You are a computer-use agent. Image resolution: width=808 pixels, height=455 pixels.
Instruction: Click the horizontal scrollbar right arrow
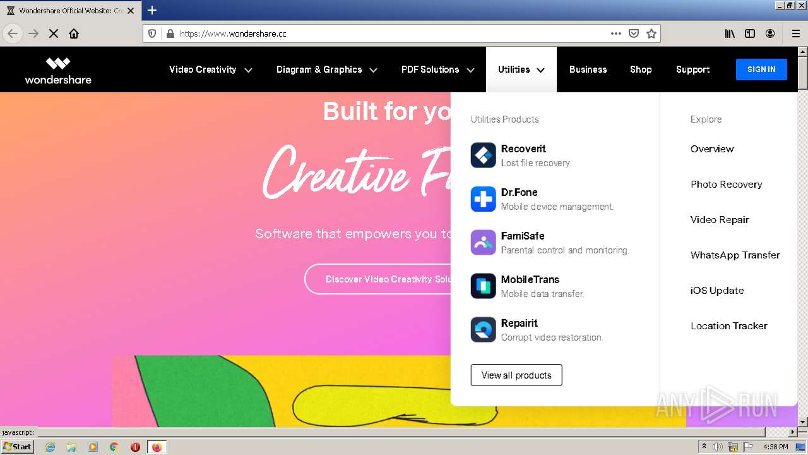click(793, 432)
